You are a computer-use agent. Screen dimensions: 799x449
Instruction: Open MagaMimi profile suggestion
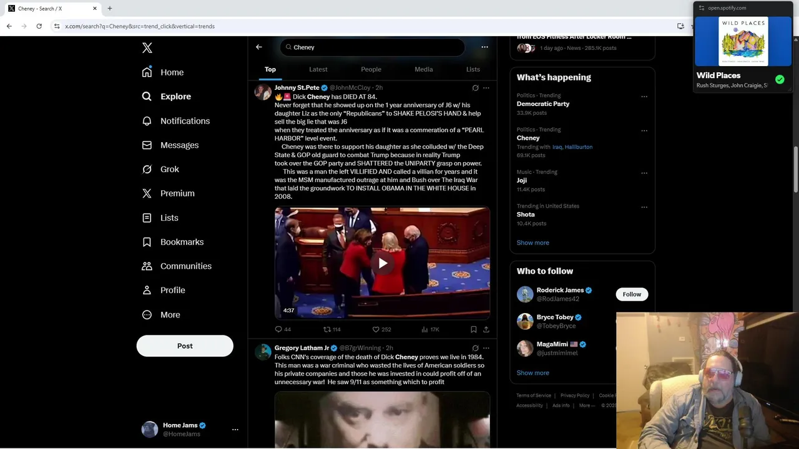pyautogui.click(x=552, y=344)
